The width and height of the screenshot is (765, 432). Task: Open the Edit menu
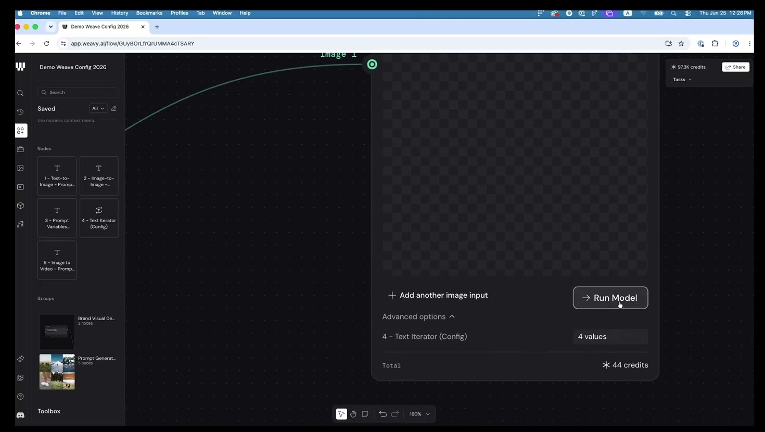(x=79, y=13)
